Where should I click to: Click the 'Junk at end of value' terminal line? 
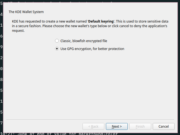pos(59,134)
